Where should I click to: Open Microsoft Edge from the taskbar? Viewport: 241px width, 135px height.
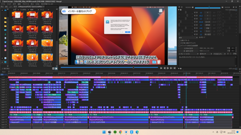[x=137, y=132]
